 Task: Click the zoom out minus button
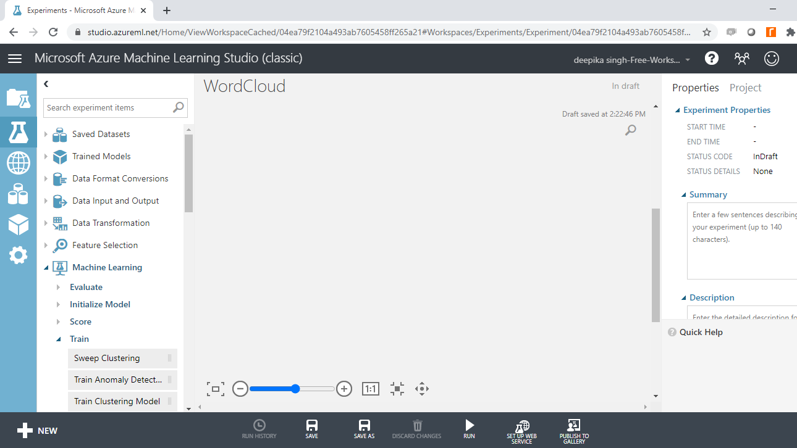(x=240, y=389)
